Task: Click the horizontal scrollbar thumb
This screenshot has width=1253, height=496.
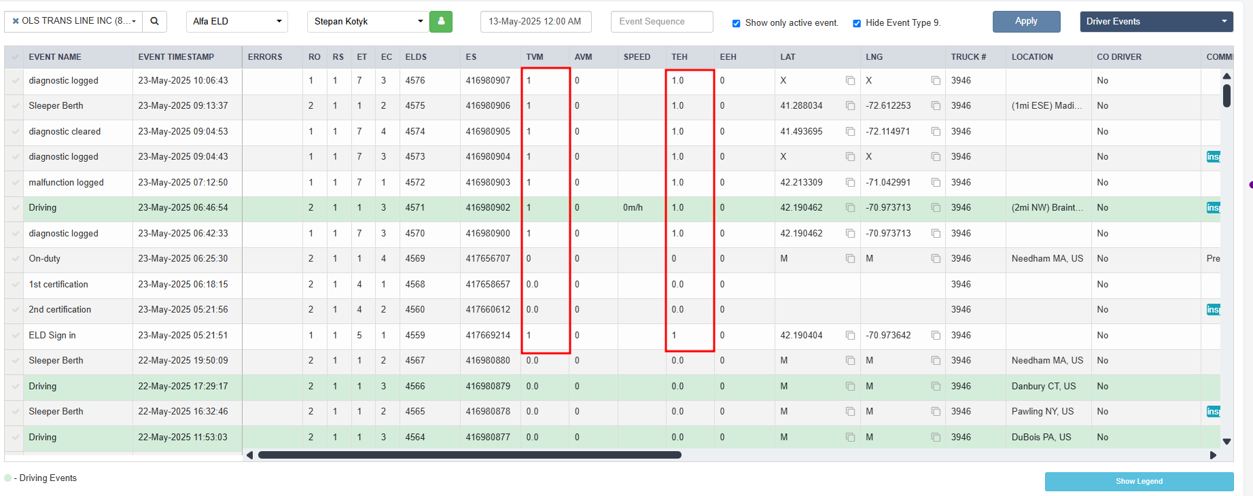Action: coord(470,455)
